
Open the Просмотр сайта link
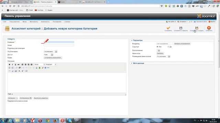tap(200, 22)
